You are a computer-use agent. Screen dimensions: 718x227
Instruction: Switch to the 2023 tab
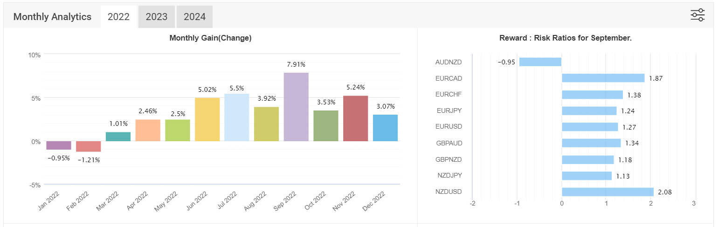(x=156, y=17)
